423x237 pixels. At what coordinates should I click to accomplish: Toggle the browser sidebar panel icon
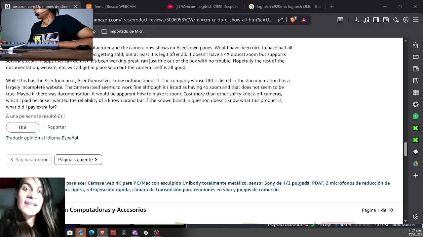[x=376, y=20]
